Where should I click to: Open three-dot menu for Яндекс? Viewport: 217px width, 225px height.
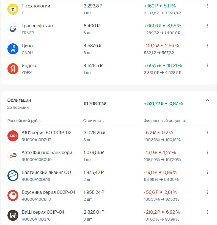(208, 66)
